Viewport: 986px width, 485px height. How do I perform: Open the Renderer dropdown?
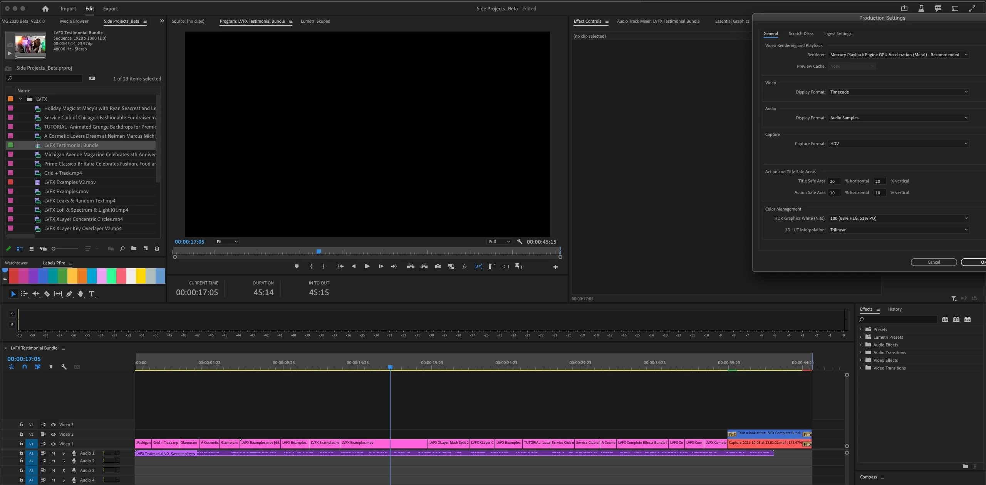tap(898, 55)
